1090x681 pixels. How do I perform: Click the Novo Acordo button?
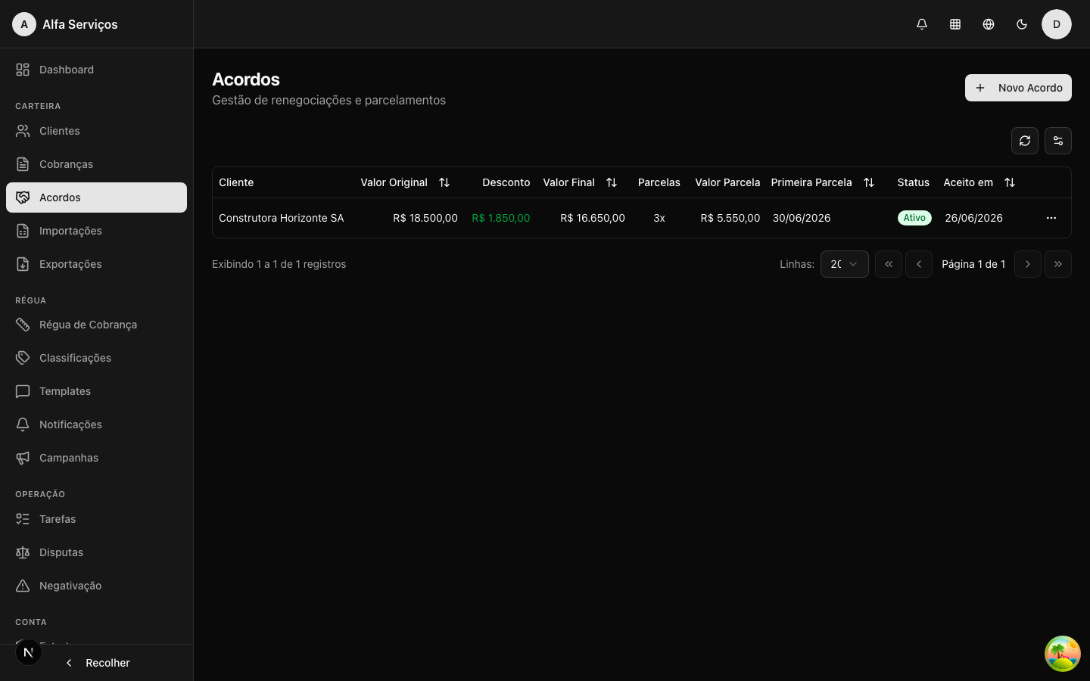[1018, 88]
